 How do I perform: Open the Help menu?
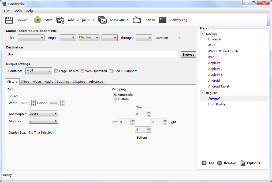click(x=29, y=11)
